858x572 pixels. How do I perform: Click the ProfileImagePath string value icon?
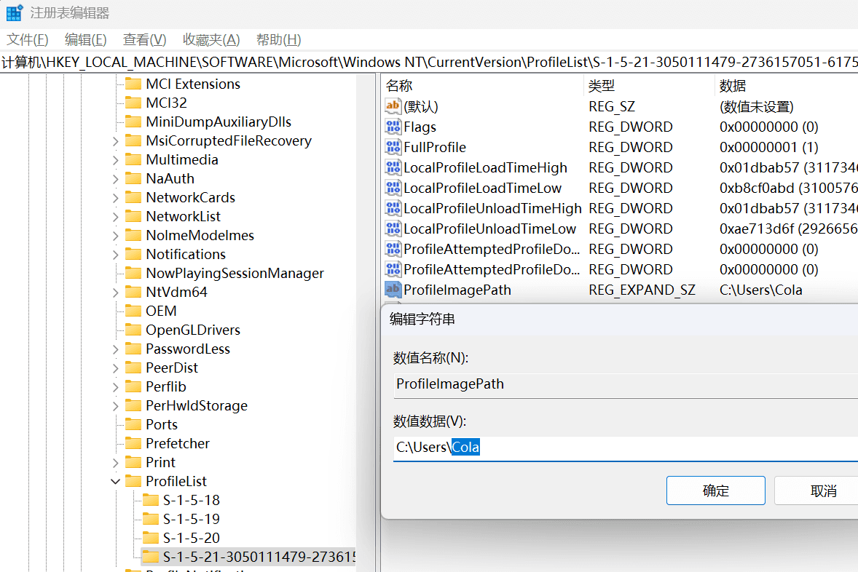tap(393, 290)
